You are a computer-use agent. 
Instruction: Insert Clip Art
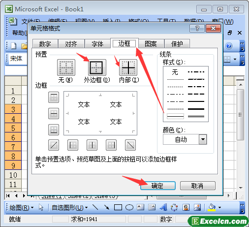tap(186, 207)
